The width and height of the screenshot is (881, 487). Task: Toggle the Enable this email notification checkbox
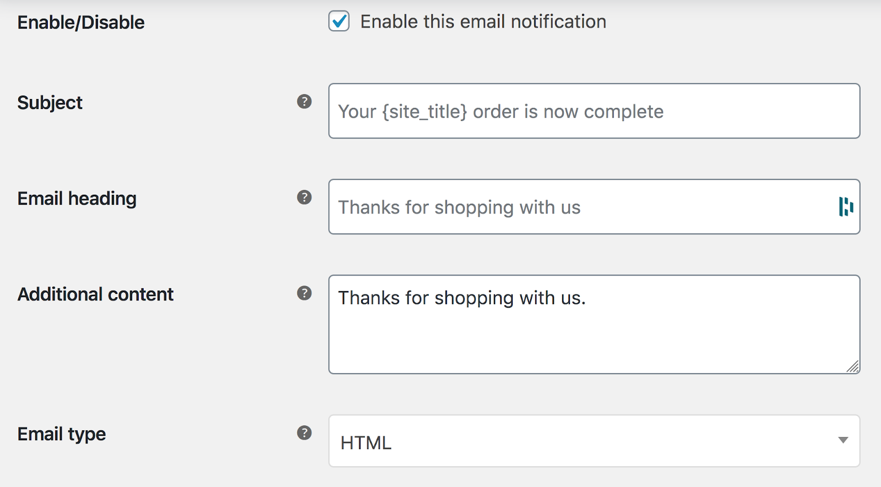coord(339,21)
